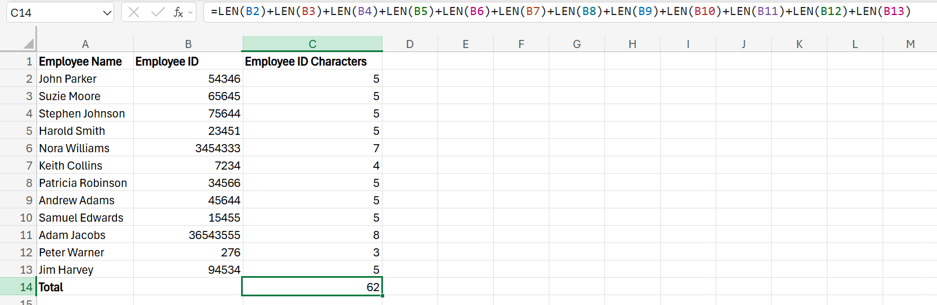Screen dimensions: 937x305
Task: Select column K header
Action: [799, 44]
